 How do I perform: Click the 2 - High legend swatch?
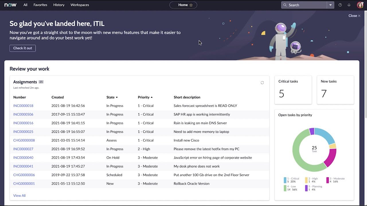pos(306,180)
